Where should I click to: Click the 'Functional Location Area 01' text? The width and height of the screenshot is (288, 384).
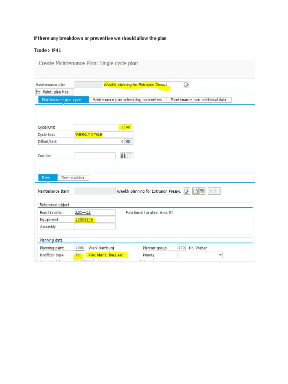tap(149, 213)
